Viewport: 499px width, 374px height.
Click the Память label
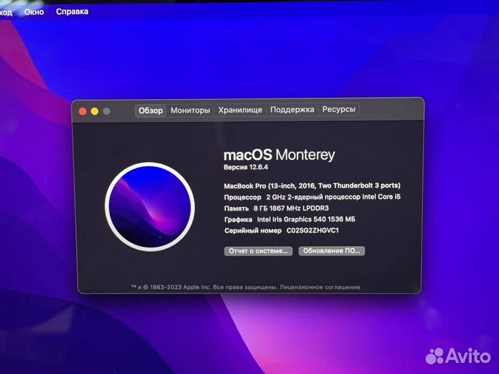point(236,208)
